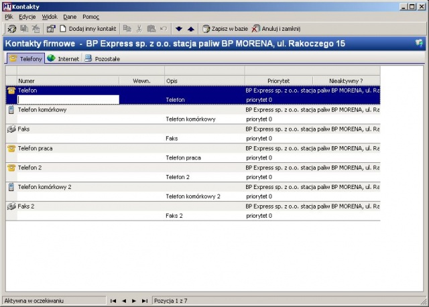Viewport: 429px width, 307px height.
Task: Click 'Faks 2' in the Opis column
Action: tap(174, 216)
